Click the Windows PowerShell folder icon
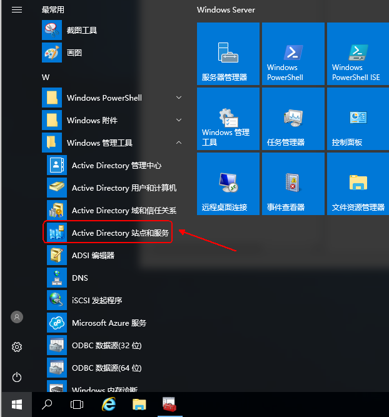 point(52,98)
